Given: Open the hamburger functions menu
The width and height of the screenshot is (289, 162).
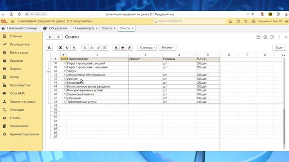Looking at the screenshot, I should point(13,21).
